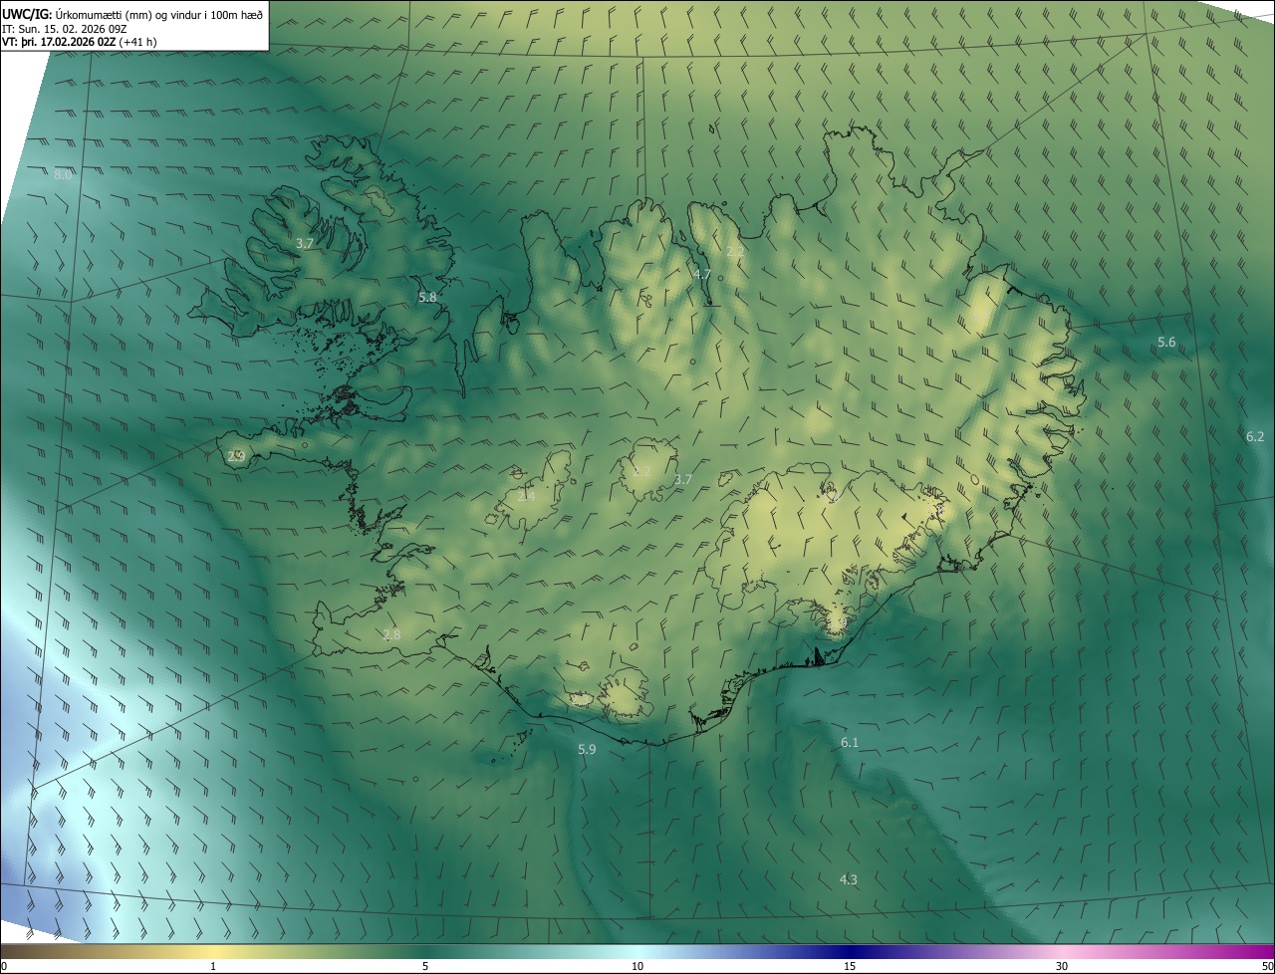Select the "5.6" value off the east coast

click(1166, 342)
